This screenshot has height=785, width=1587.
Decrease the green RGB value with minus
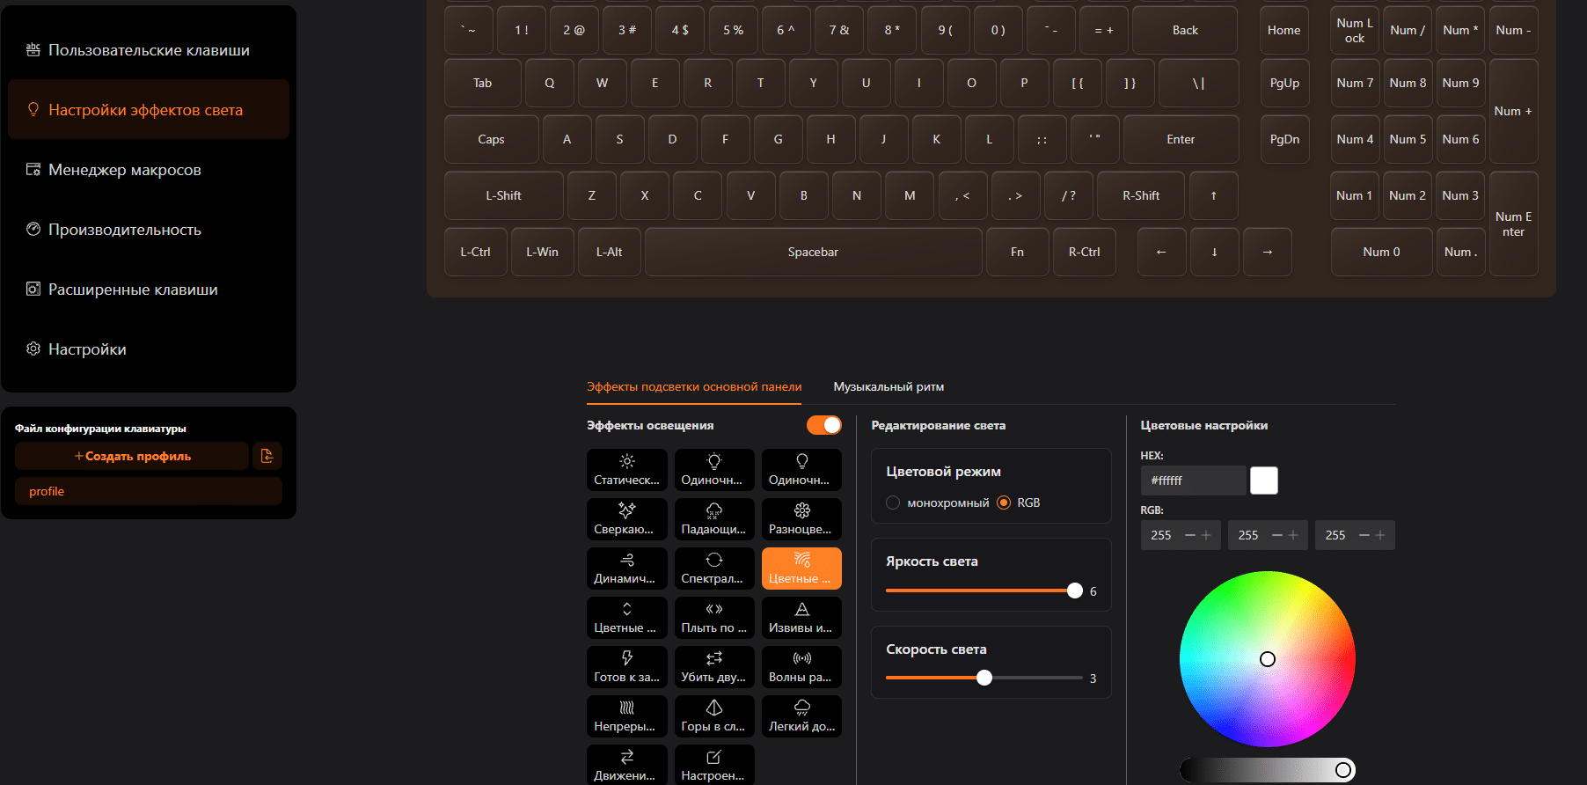tap(1277, 535)
